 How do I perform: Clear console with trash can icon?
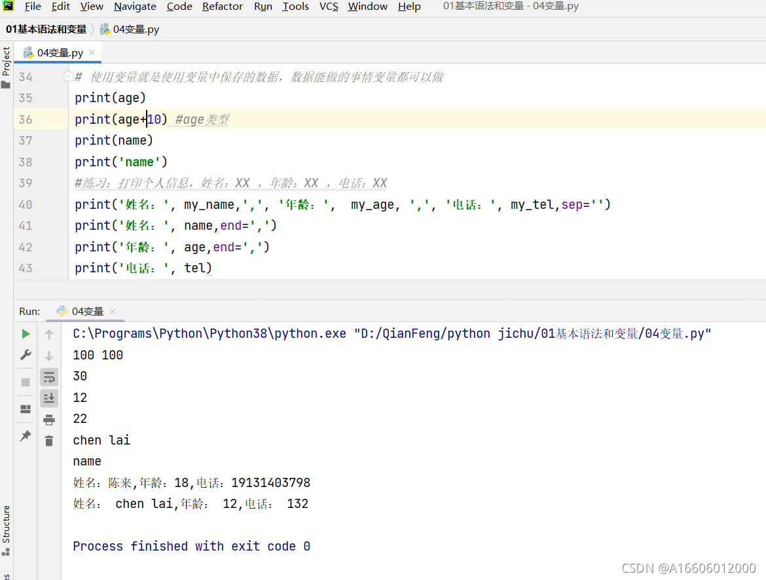click(x=49, y=441)
